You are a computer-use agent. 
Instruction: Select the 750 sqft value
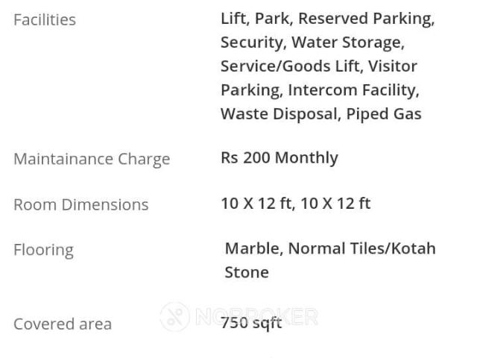pos(252,323)
